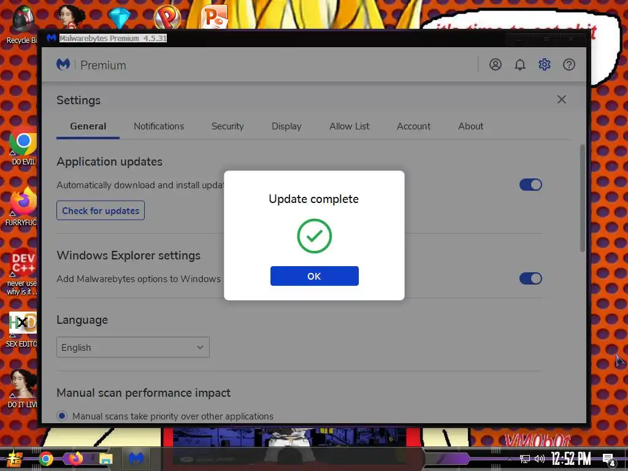This screenshot has height=471, width=628.
Task: Open the notifications bell icon
Action: coord(519,64)
